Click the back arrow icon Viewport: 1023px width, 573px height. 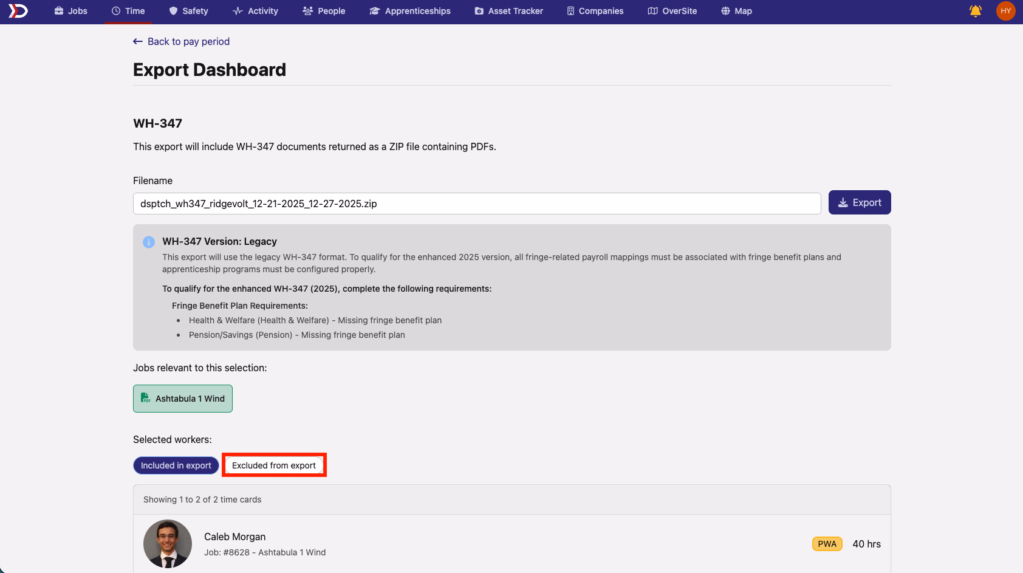tap(138, 41)
